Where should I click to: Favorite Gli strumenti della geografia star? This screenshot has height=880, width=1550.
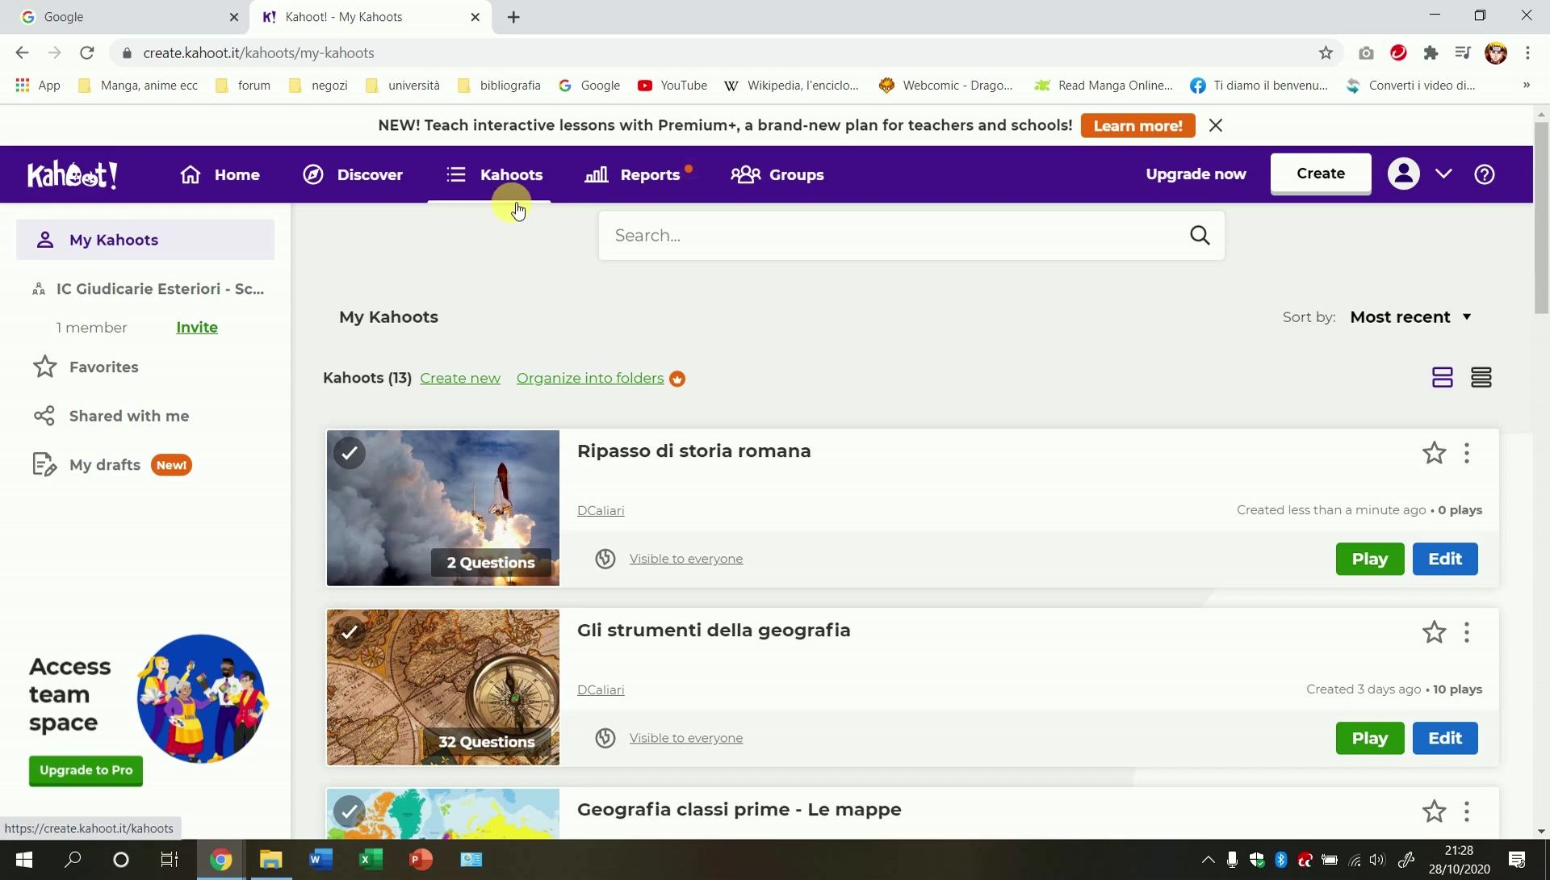coord(1434,632)
